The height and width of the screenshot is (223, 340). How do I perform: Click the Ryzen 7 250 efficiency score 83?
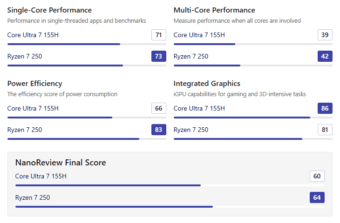pos(159,130)
